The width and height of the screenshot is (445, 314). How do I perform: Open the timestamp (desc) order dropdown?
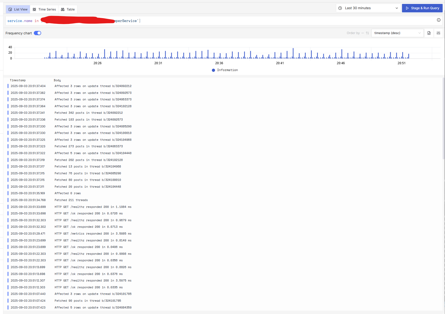pyautogui.click(x=397, y=33)
